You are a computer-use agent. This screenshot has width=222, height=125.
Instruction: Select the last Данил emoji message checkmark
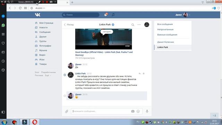click(x=65, y=96)
